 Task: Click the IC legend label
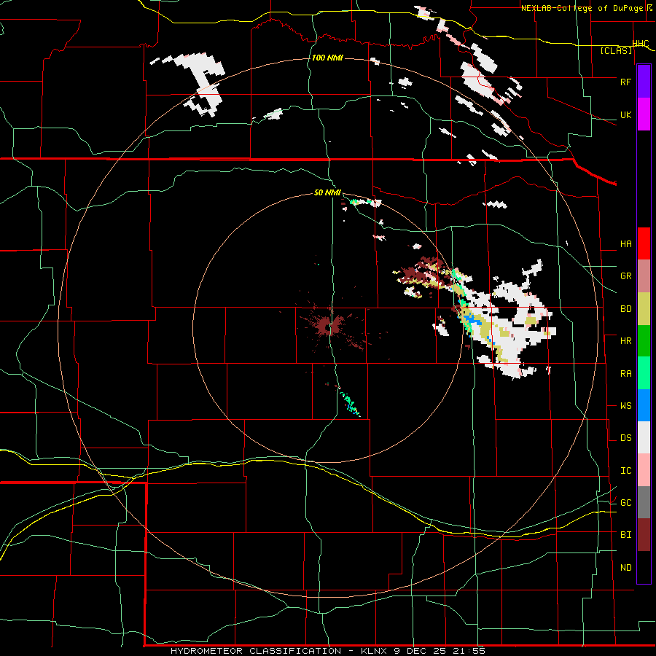626,470
